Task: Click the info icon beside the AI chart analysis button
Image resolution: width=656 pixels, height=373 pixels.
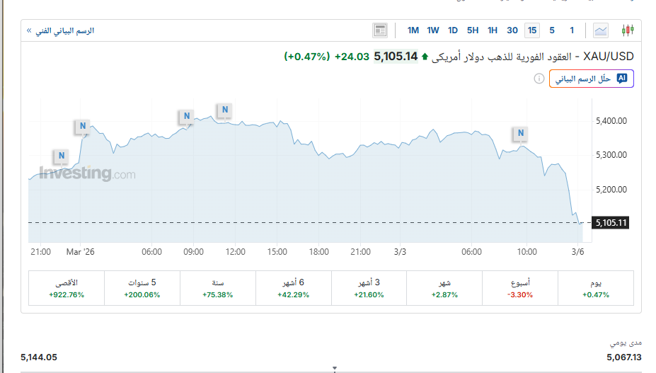Action: 539,79
